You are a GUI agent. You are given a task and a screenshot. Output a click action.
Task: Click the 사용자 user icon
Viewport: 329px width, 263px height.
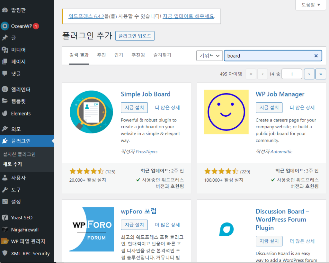point(5,178)
